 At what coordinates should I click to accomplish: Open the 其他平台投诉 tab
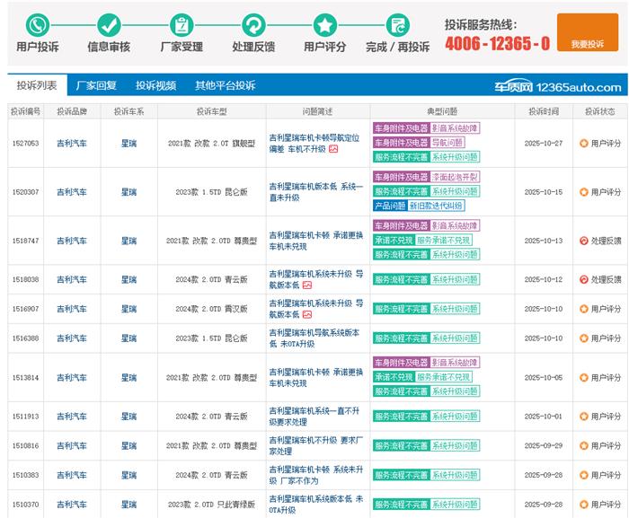(225, 86)
